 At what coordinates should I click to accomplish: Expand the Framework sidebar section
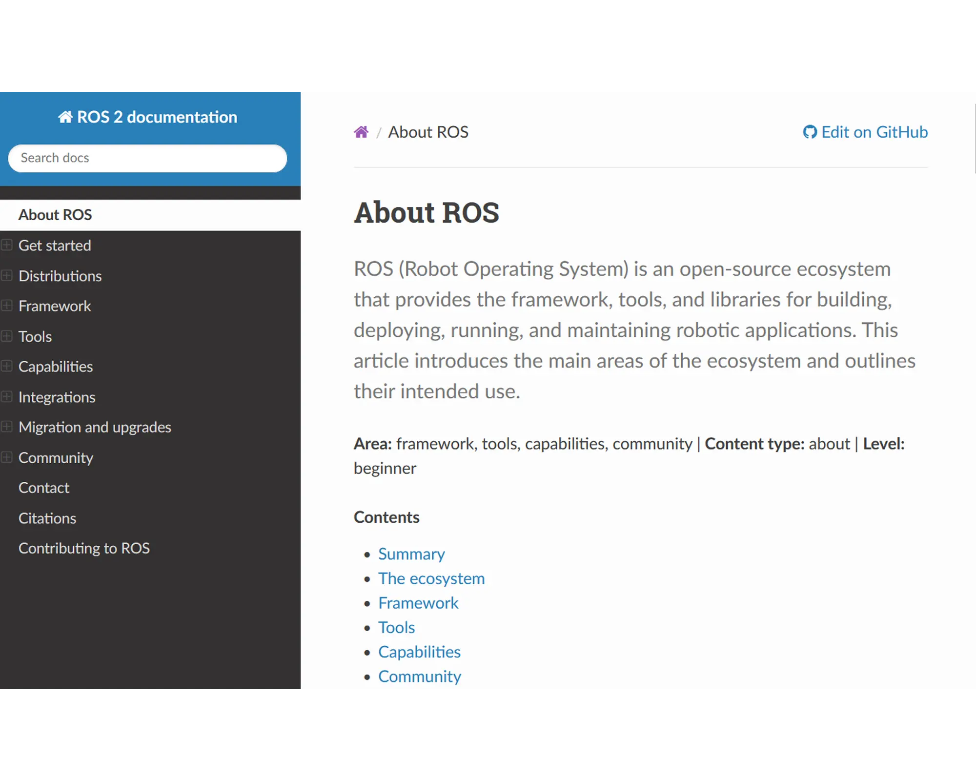click(7, 306)
